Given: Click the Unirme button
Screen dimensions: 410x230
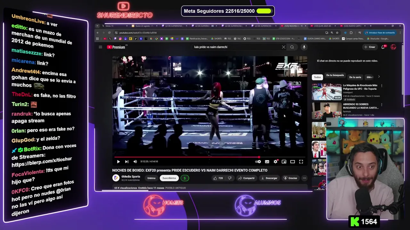Looking at the screenshot, I should pos(151,178).
